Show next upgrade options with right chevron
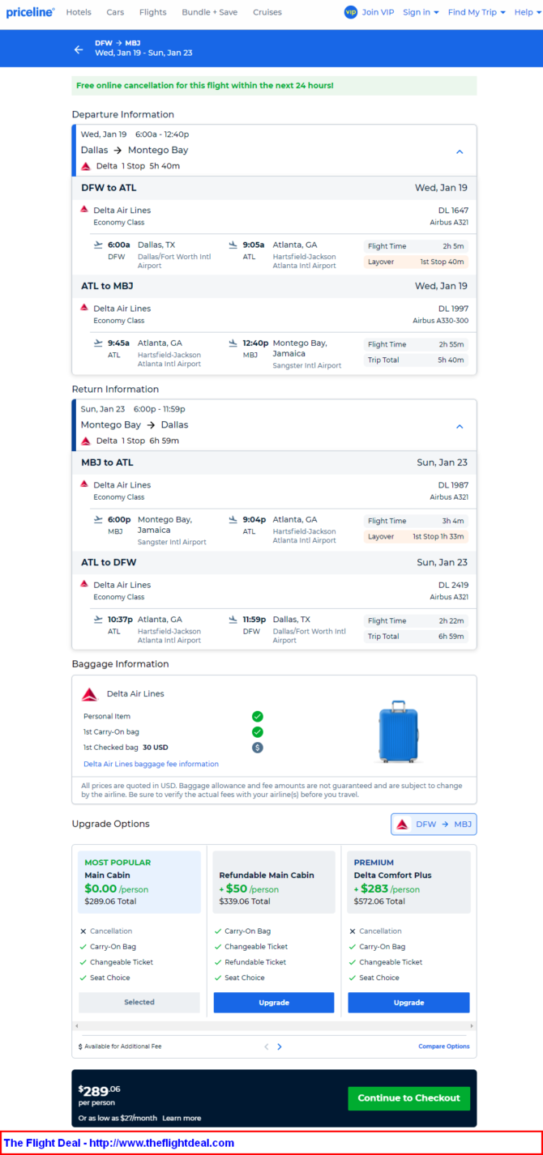Screen dimensions: 543x1155 (280, 1046)
